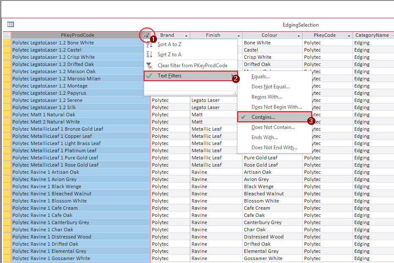The width and height of the screenshot is (394, 263).
Task: Click row selector for Legato Bone White
Action: pos(7,43)
